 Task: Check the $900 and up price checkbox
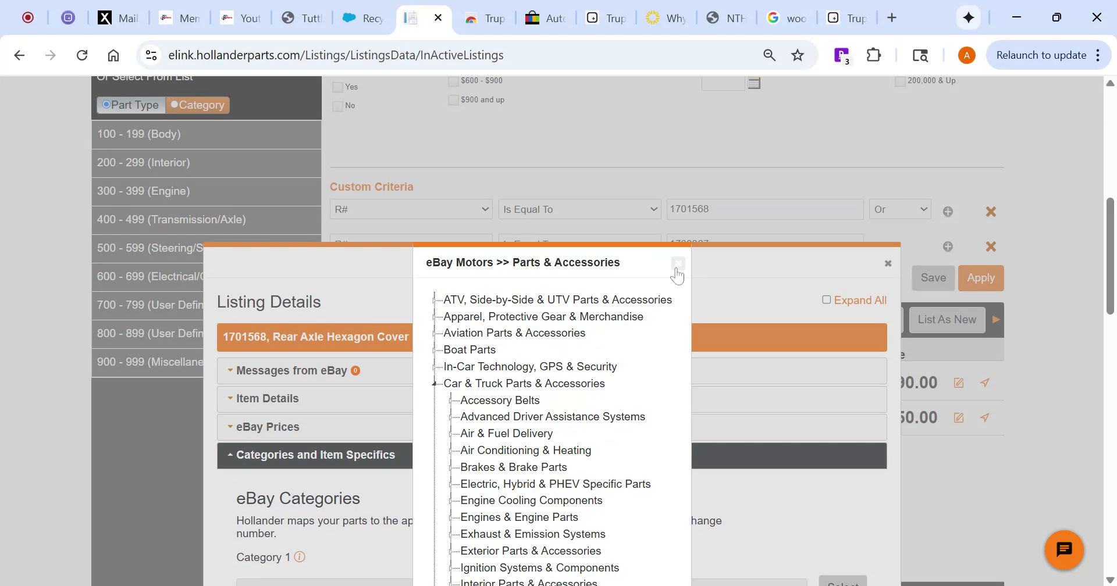point(453,99)
